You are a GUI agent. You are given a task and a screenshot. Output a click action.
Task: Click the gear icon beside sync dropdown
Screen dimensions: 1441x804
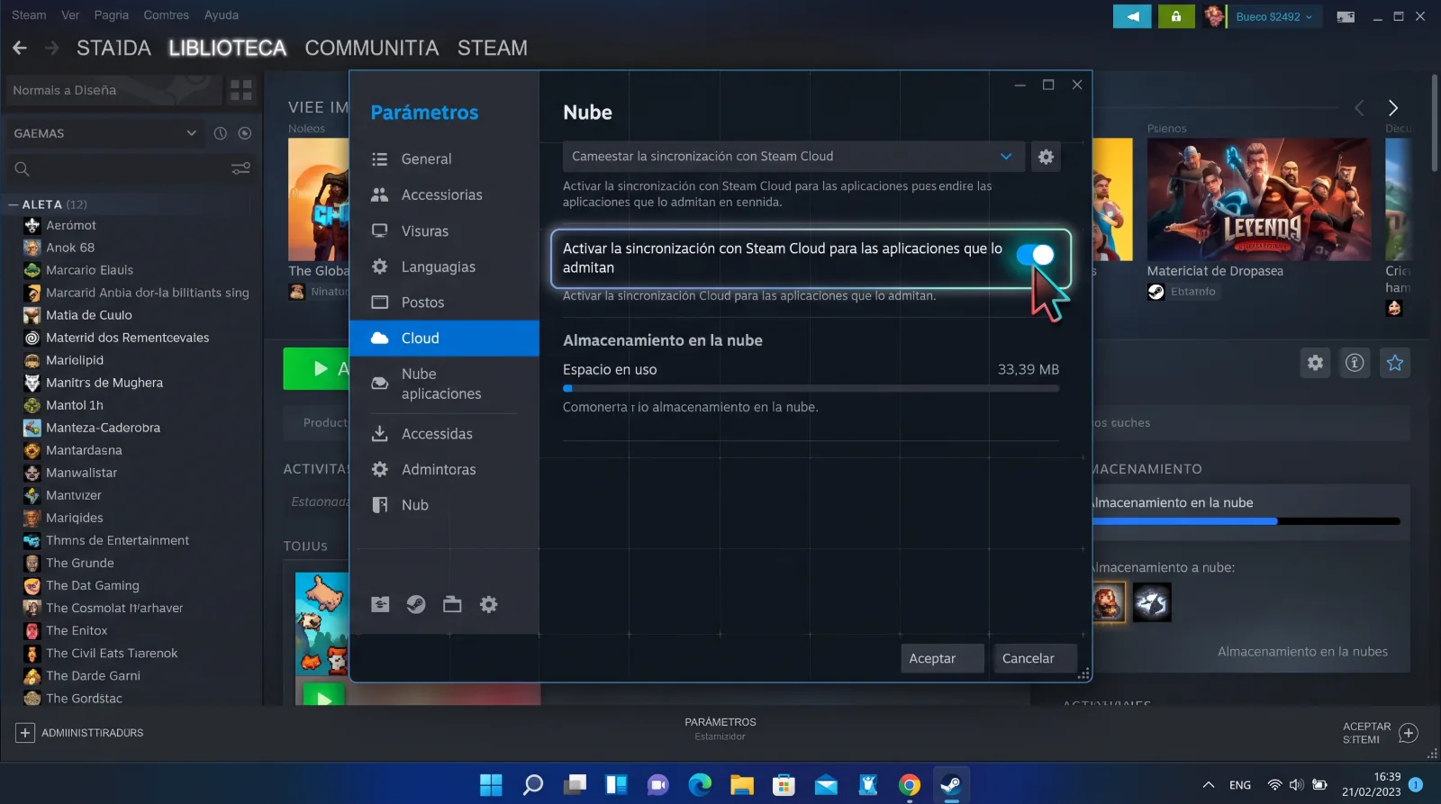coord(1046,157)
